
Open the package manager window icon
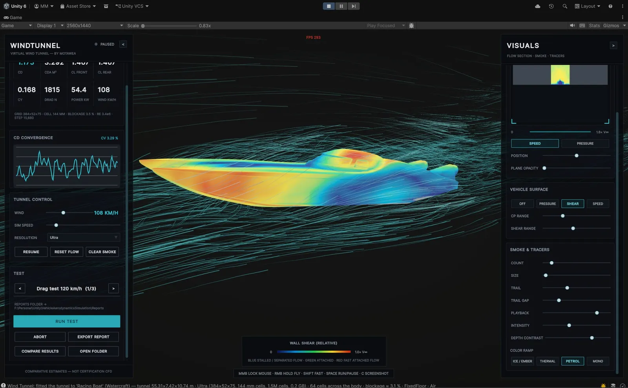tap(106, 6)
